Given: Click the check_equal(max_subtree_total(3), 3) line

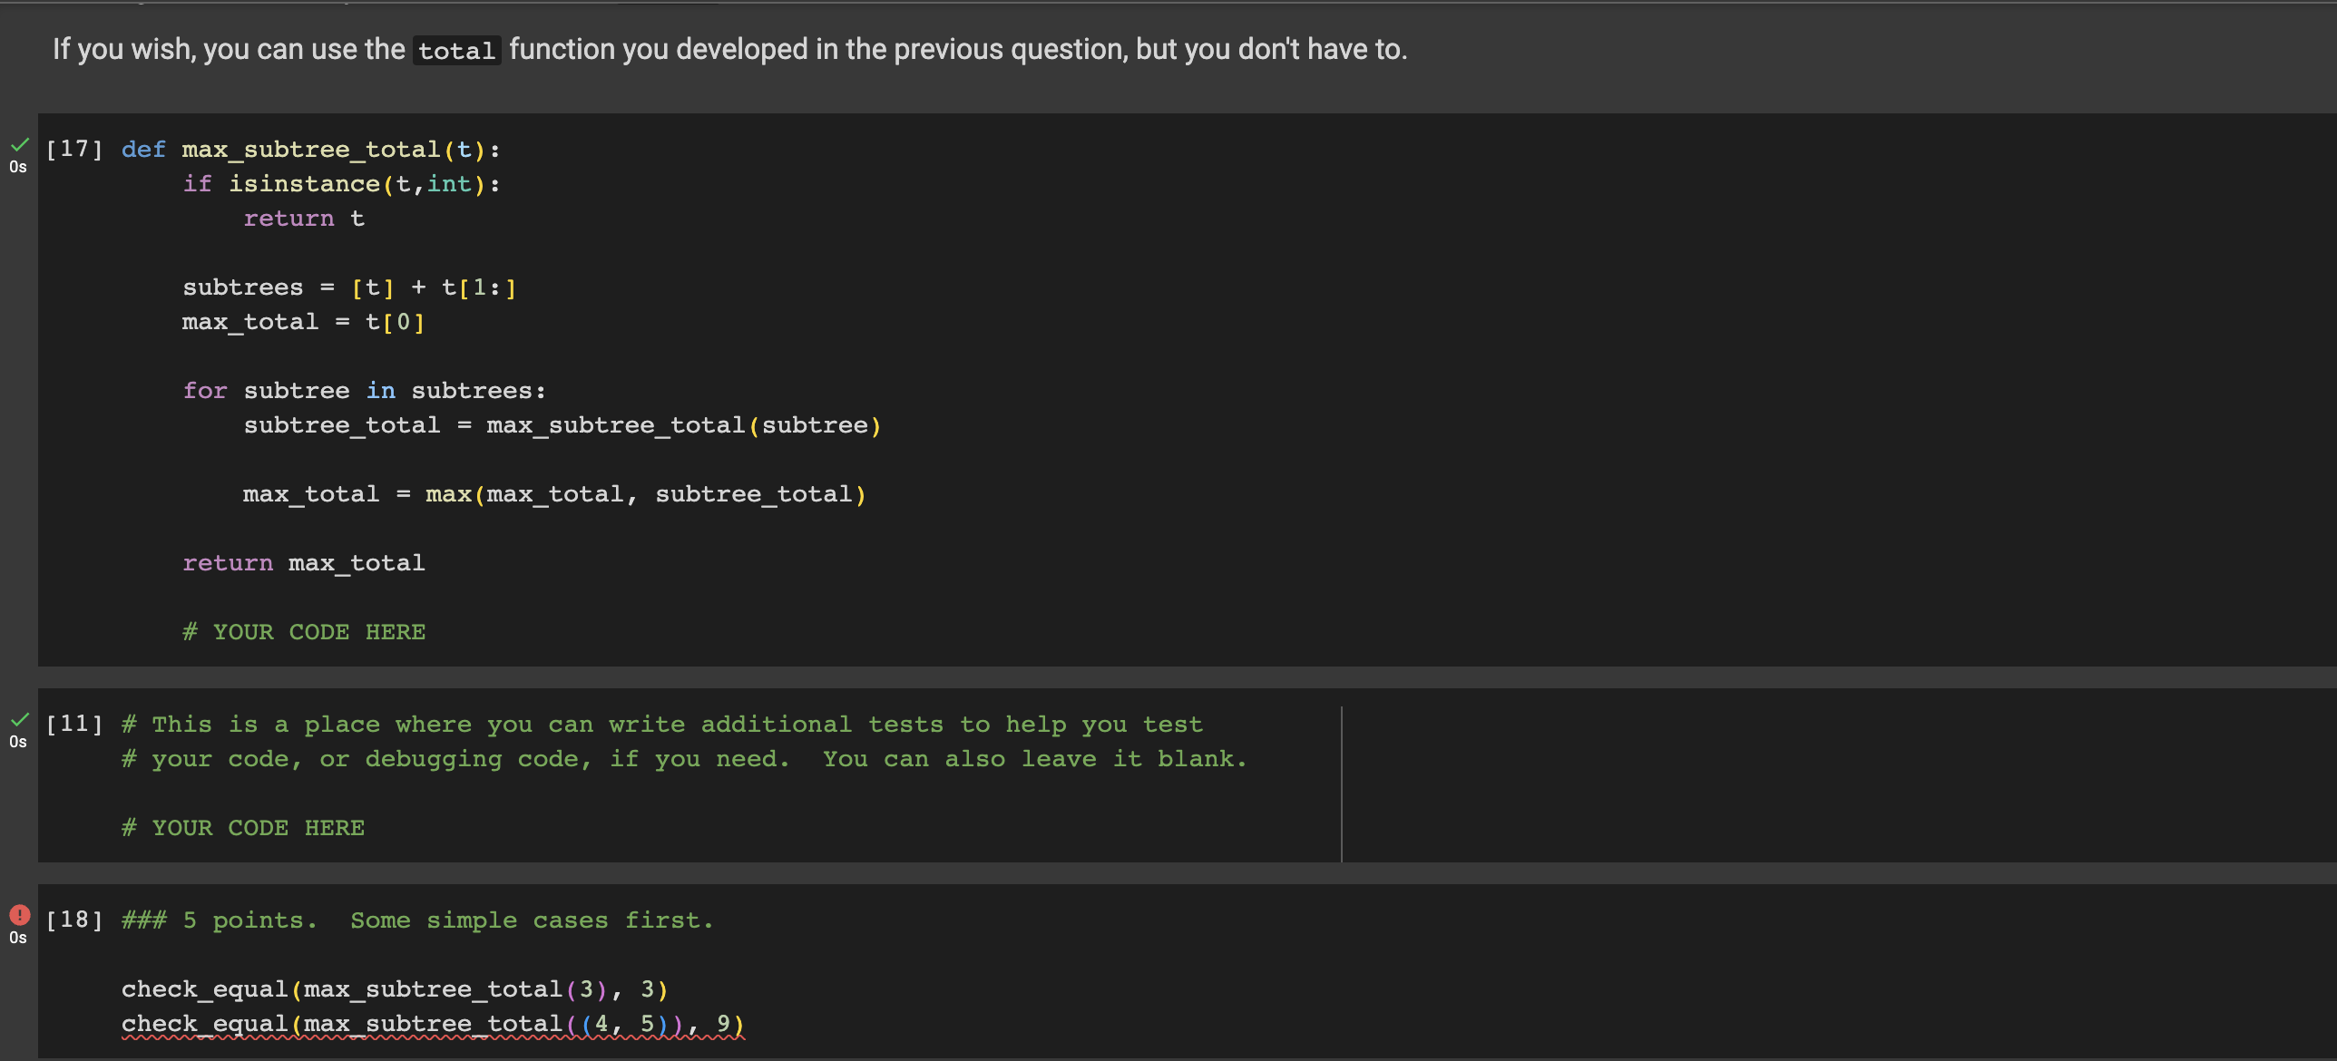Looking at the screenshot, I should 394,988.
